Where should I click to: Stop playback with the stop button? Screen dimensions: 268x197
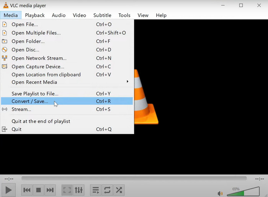click(x=38, y=190)
